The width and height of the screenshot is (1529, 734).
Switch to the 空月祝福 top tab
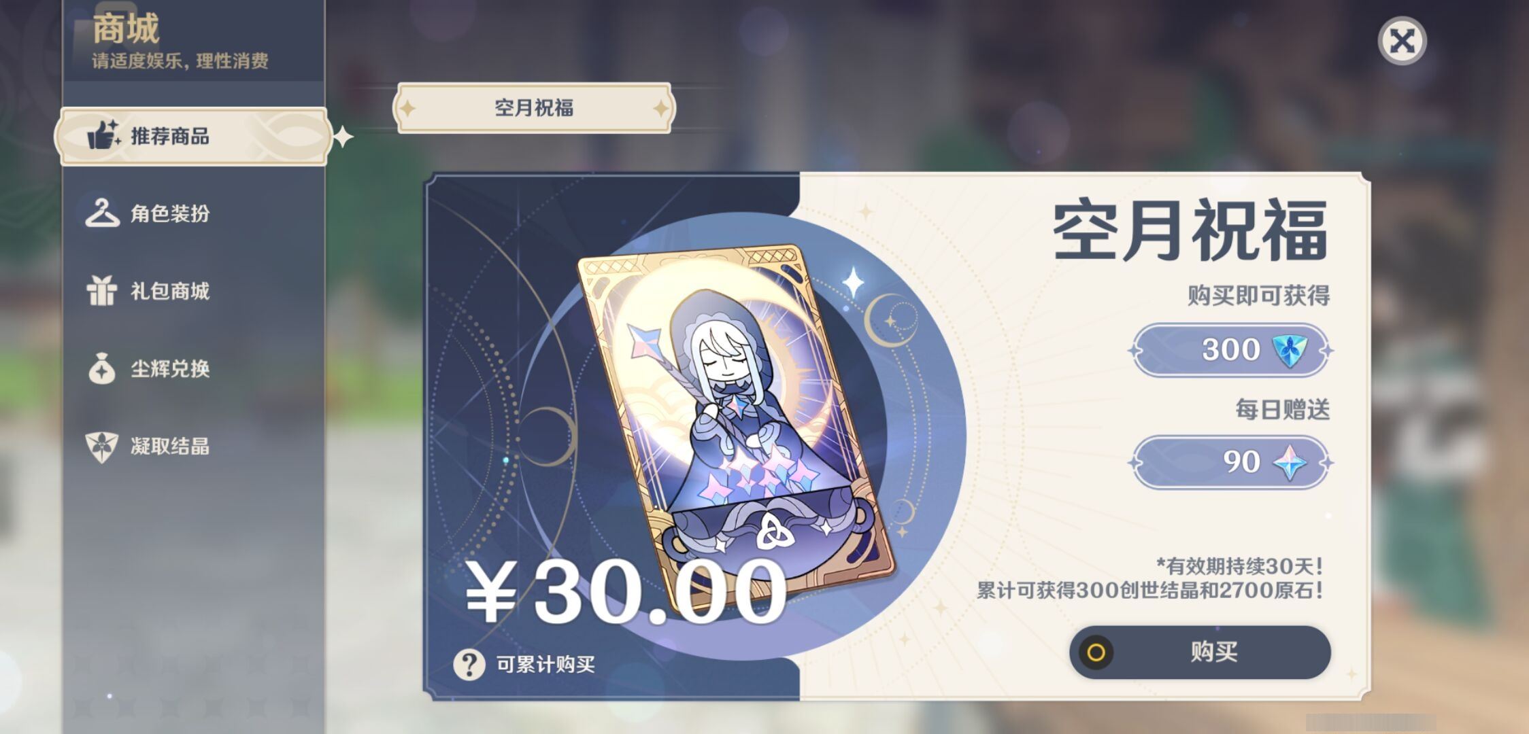coord(534,107)
